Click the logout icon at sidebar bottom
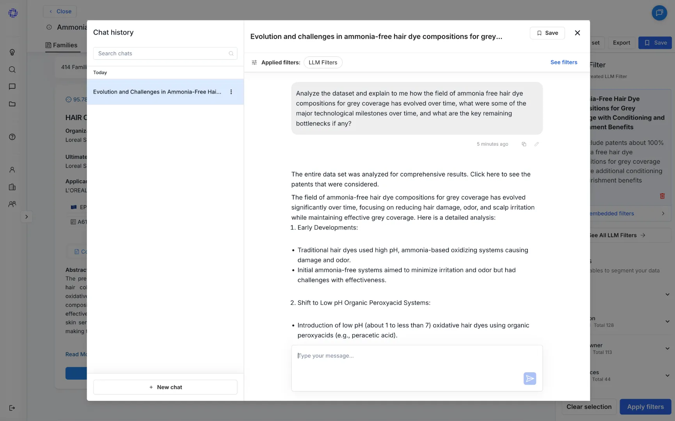The image size is (675, 421). (12, 408)
